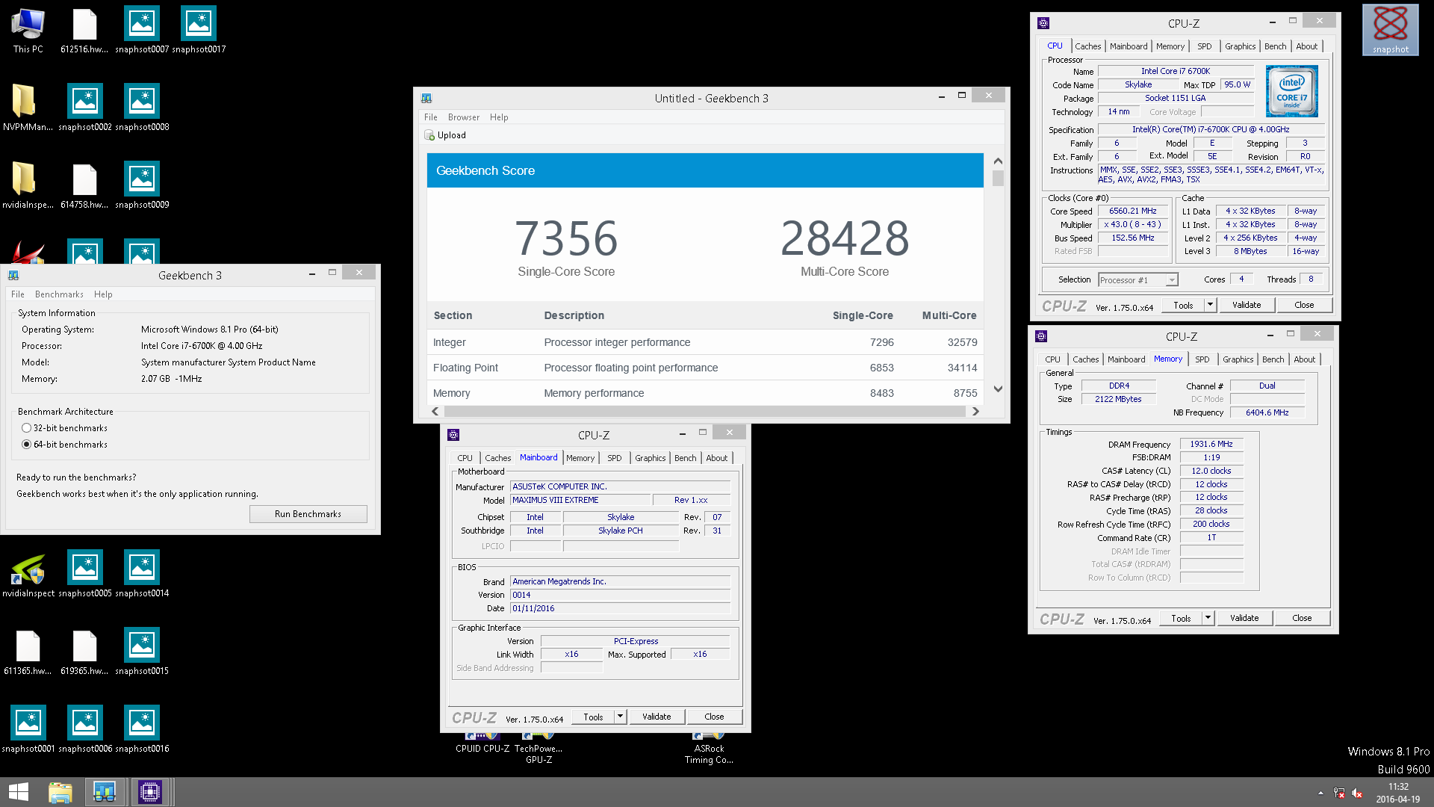The width and height of the screenshot is (1434, 807).
Task: Open Tools dropdown arrow in Mainboard window
Action: [620, 717]
